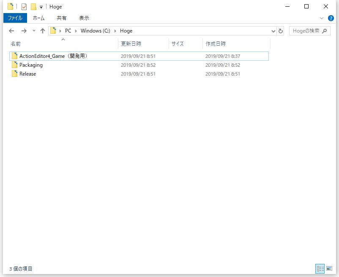Click the Packaging folder icon

(14, 65)
